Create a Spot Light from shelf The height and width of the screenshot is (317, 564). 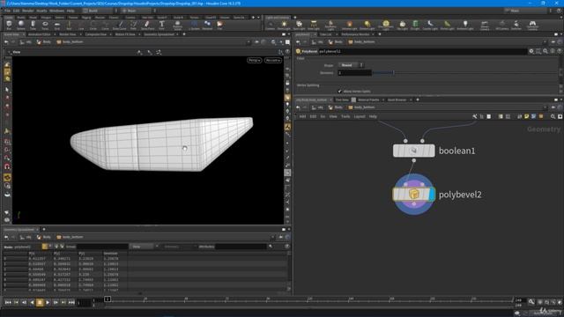299,26
